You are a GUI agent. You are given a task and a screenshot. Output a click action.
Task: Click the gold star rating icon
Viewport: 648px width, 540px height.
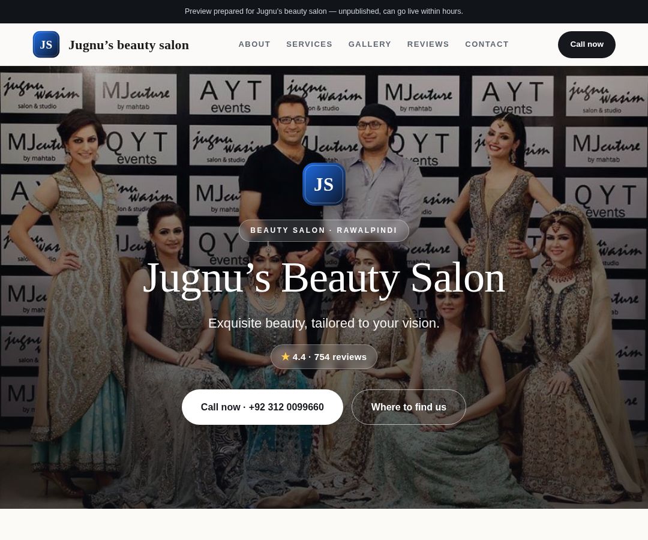[x=285, y=356]
